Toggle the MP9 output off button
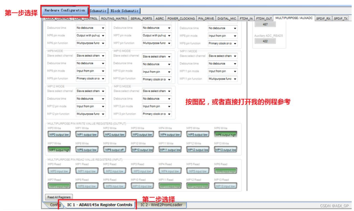This screenshot has height=211, width=354. coord(115,150)
